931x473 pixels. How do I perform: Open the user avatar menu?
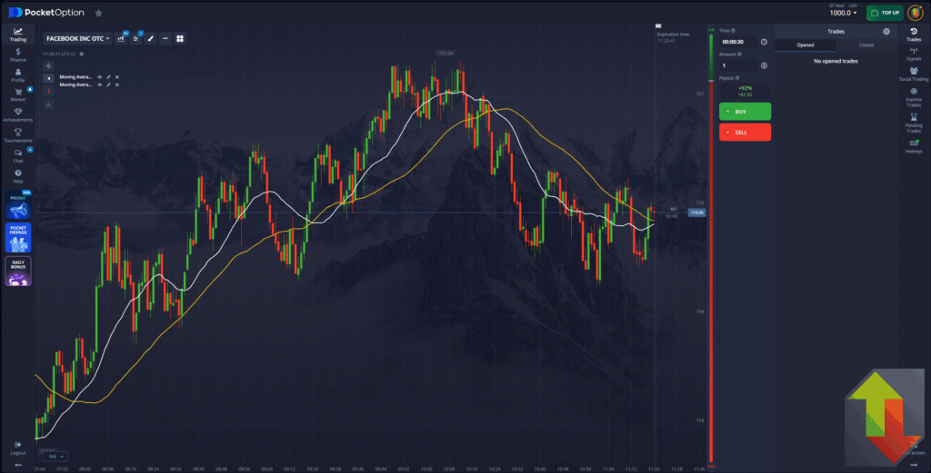(915, 13)
